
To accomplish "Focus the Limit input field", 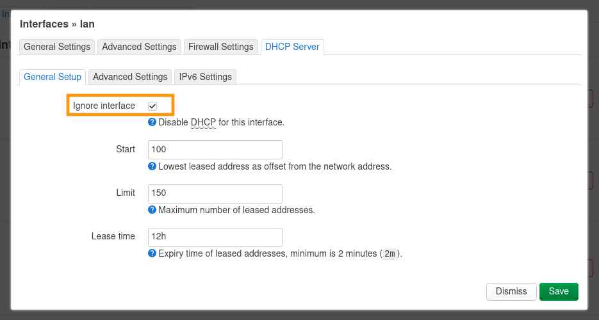I will [215, 193].
